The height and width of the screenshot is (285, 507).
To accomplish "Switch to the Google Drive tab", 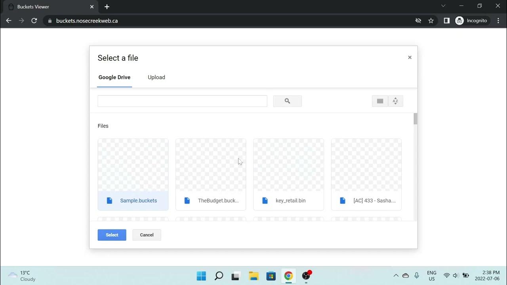I will pos(114,78).
